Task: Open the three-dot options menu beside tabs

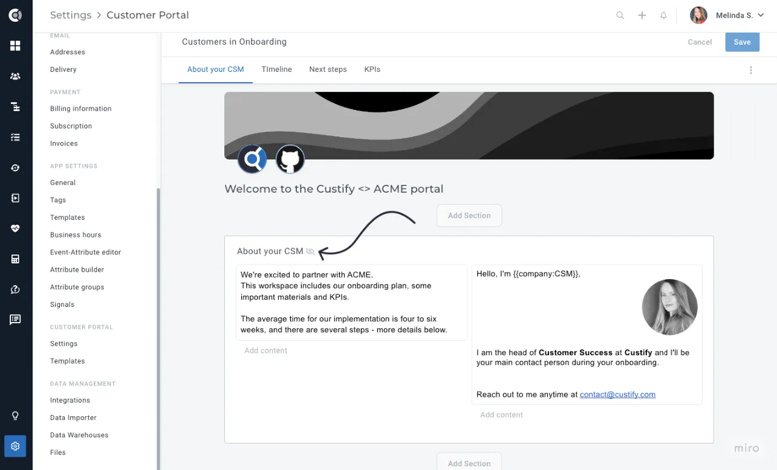Action: pos(751,70)
